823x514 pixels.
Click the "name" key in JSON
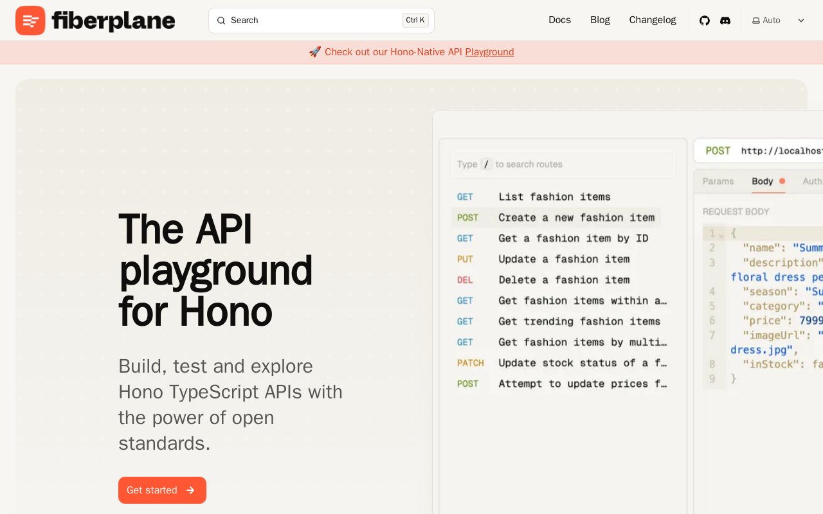pyautogui.click(x=762, y=248)
